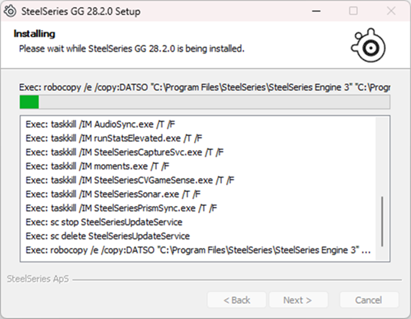This screenshot has width=411, height=319.
Task: Close the SteelSeries GG setup window
Action: pyautogui.click(x=391, y=11)
